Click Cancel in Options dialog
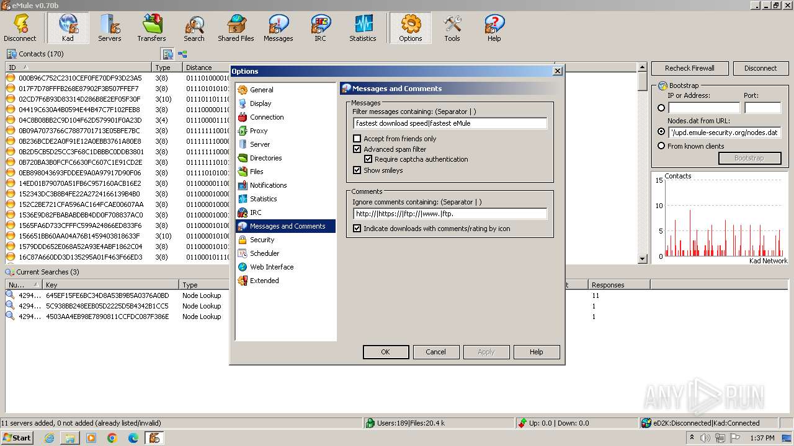 [x=435, y=352]
